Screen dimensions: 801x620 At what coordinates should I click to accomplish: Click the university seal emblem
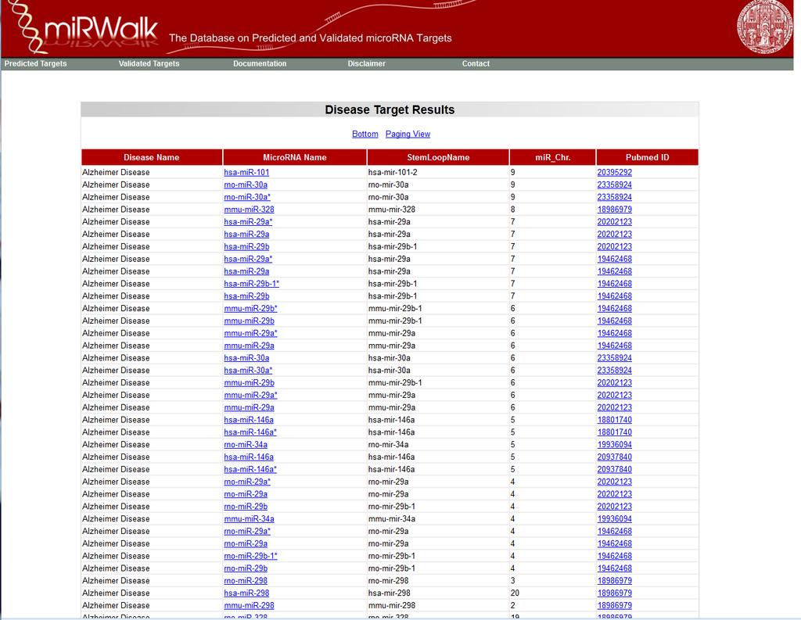tap(764, 26)
